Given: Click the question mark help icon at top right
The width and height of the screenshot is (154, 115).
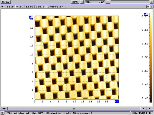Looking at the screenshot, I should click(x=152, y=2).
